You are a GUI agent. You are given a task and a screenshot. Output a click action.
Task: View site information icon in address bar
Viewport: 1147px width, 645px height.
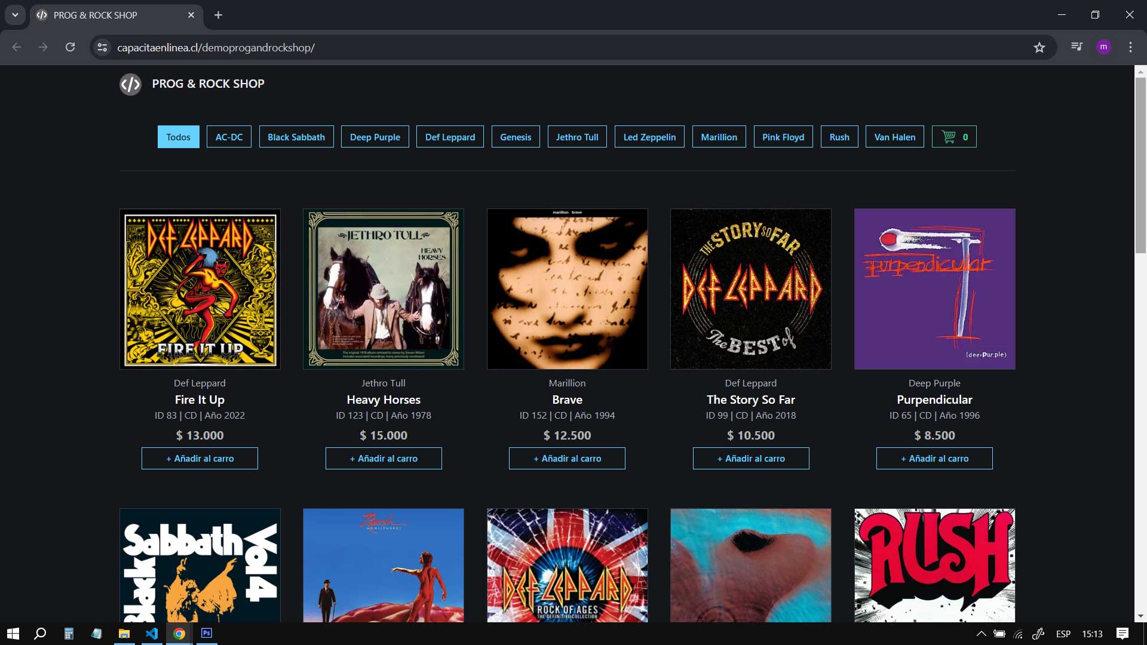point(103,48)
